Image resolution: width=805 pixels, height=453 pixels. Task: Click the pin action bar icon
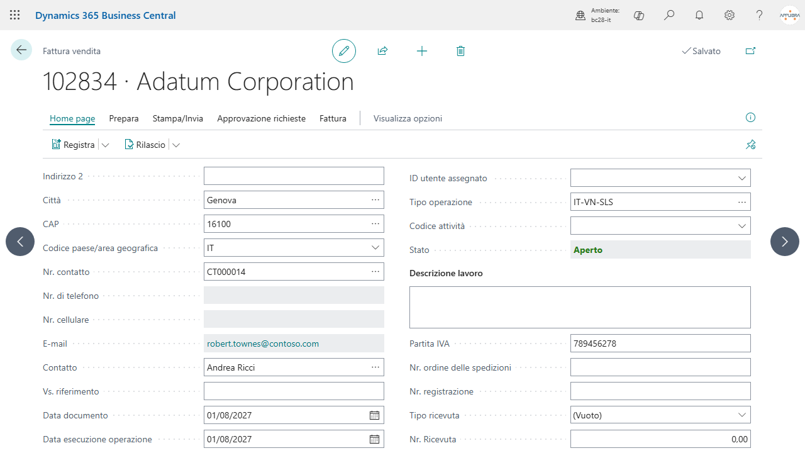click(750, 145)
